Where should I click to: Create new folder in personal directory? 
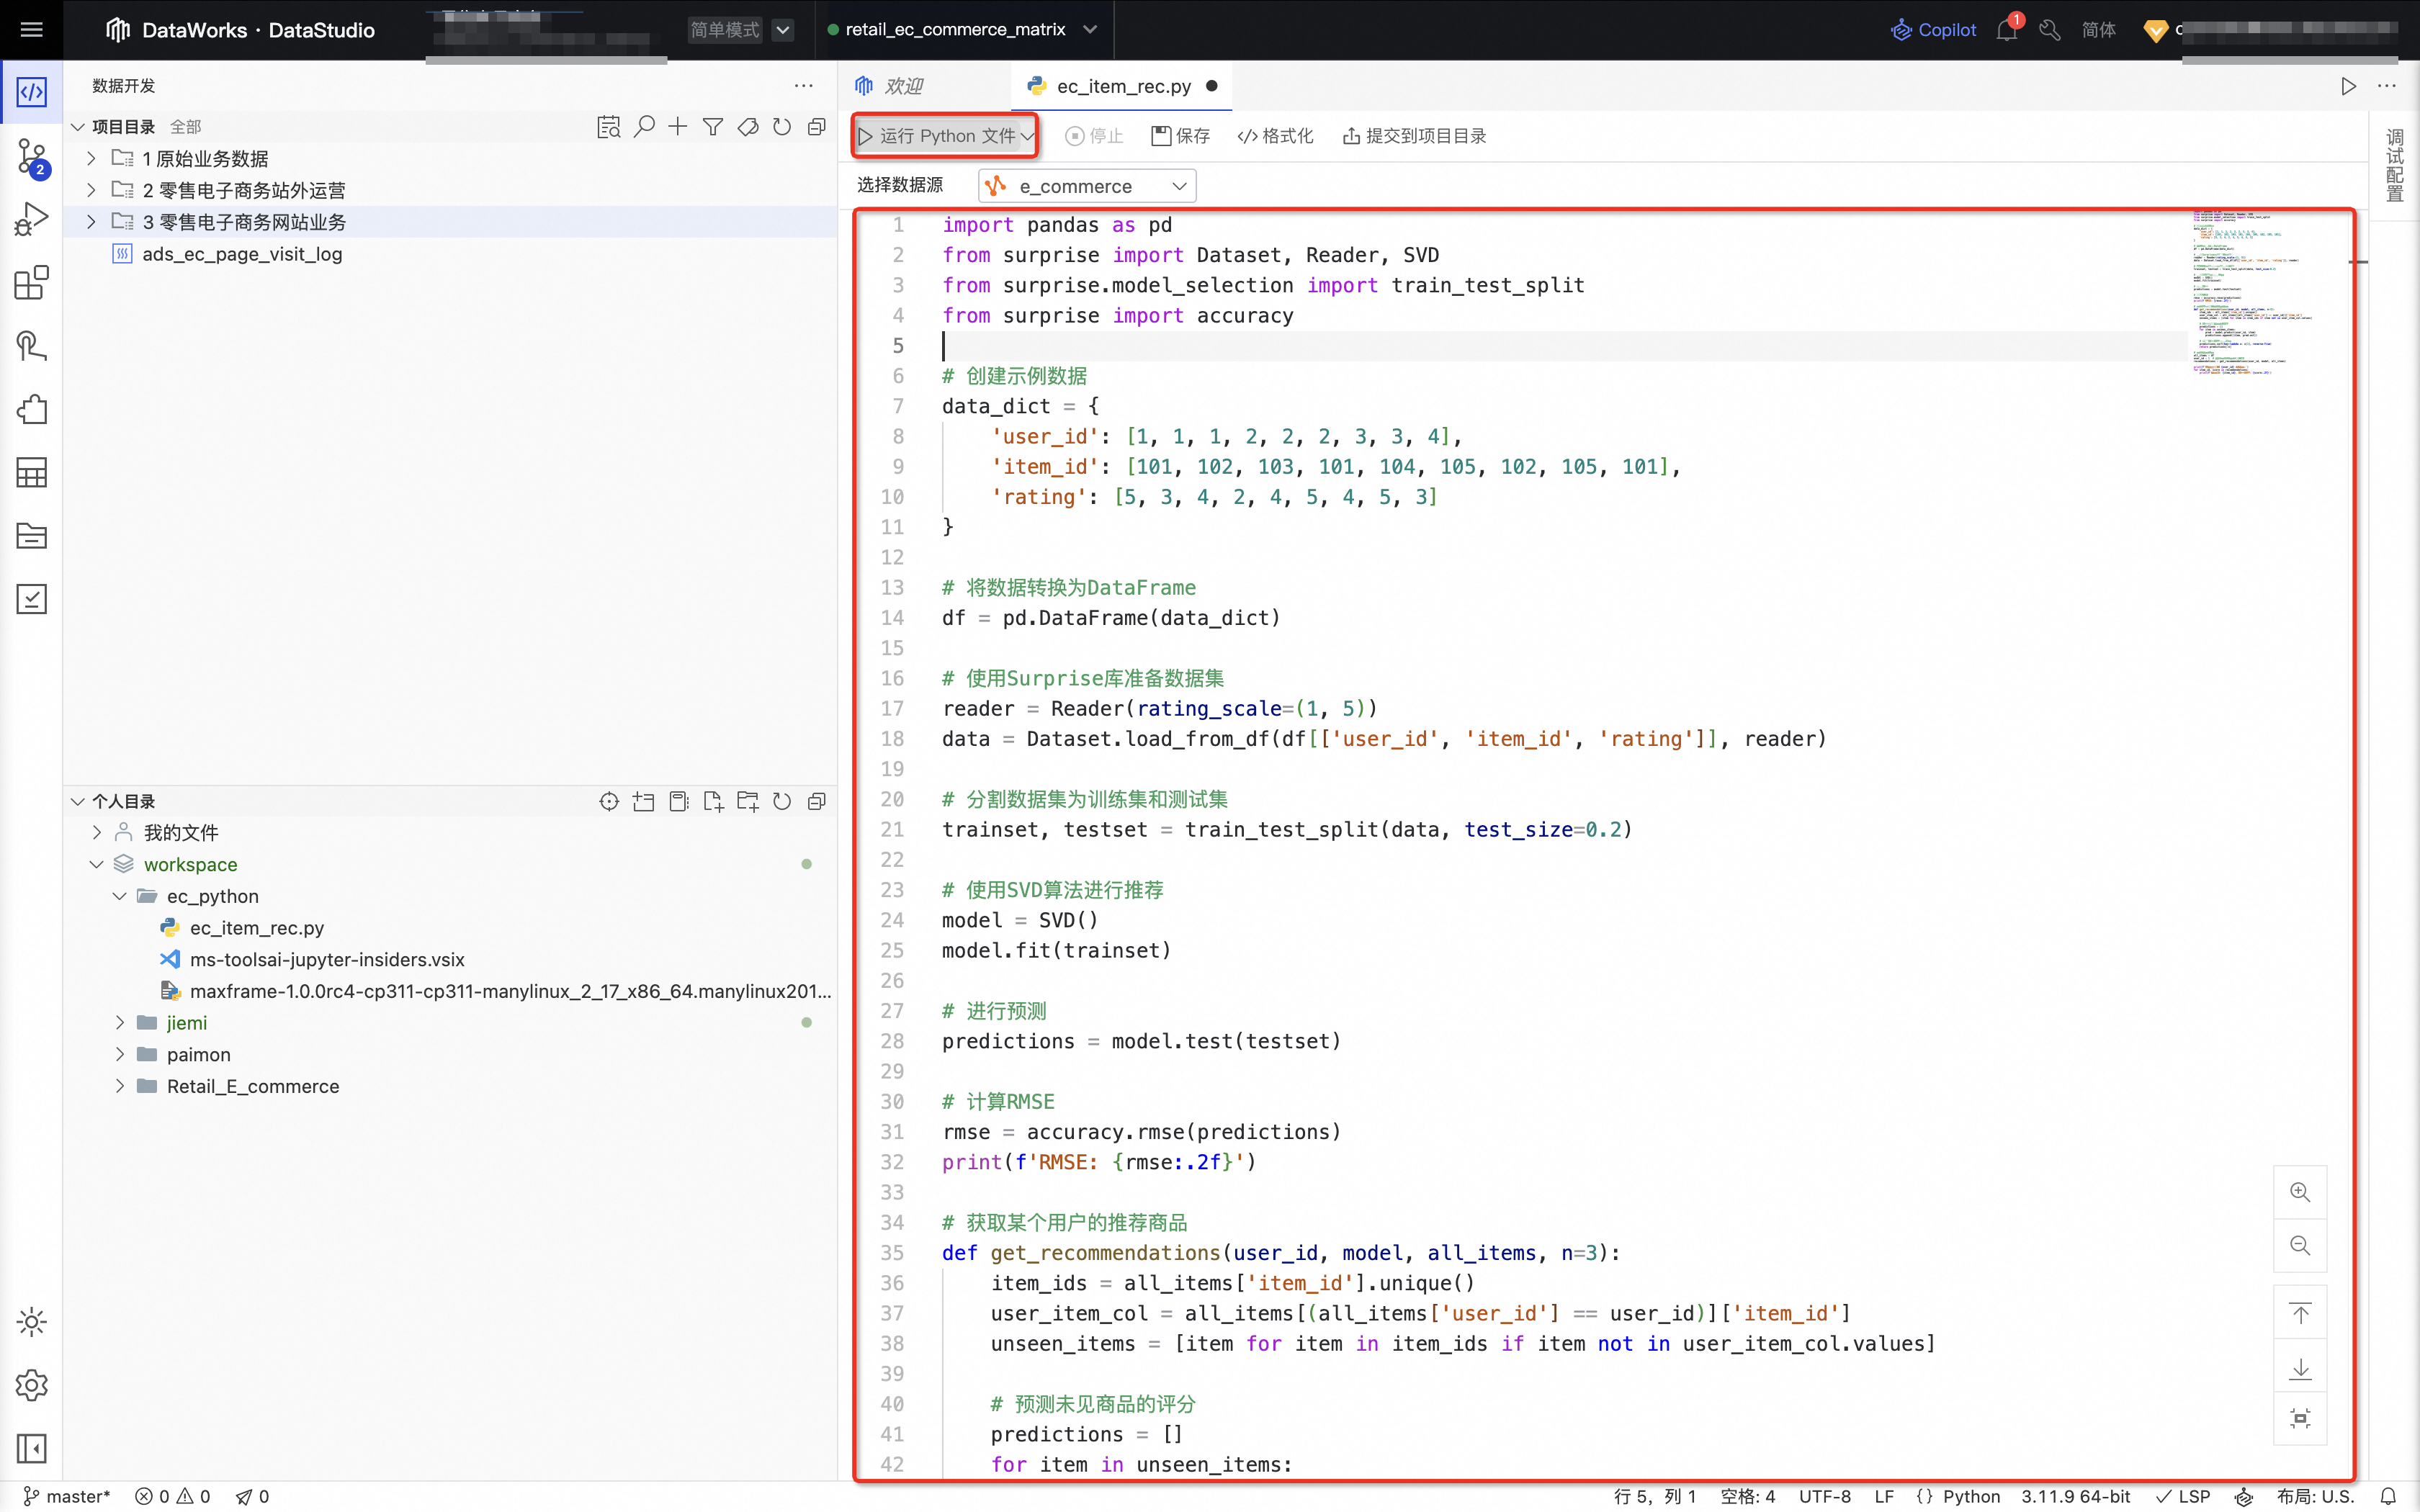point(747,801)
